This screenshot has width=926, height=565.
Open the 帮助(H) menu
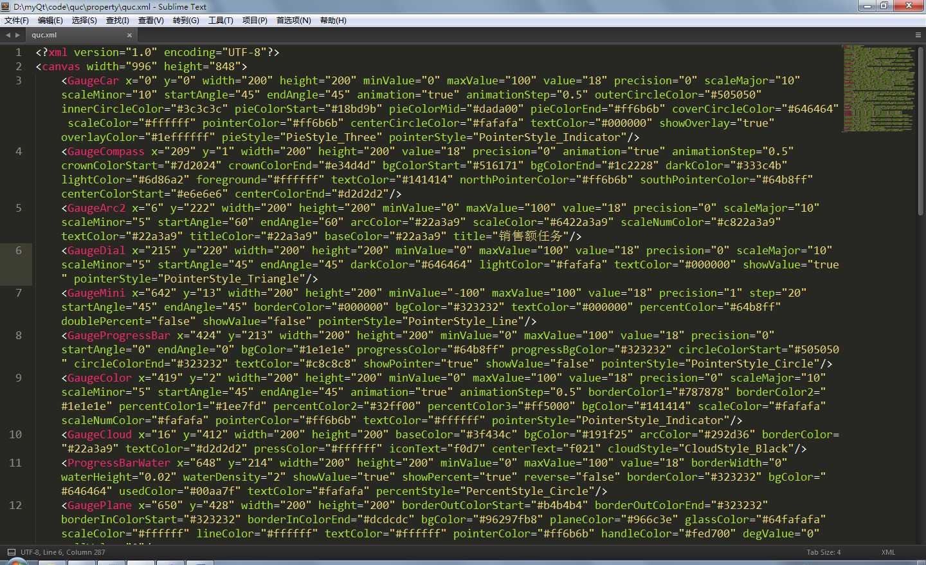[x=333, y=21]
